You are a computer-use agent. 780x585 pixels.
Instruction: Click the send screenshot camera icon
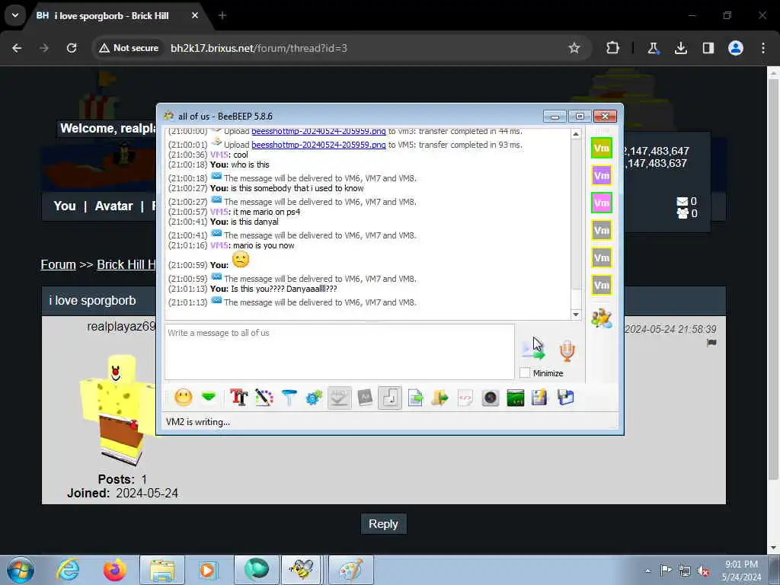pos(490,398)
